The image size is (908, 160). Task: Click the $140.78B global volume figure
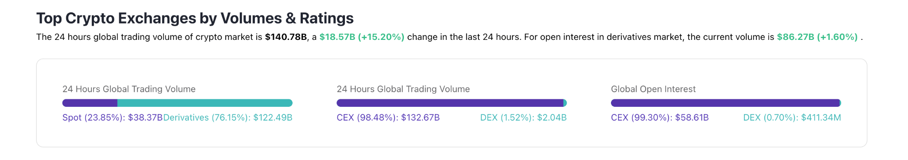[x=286, y=37]
